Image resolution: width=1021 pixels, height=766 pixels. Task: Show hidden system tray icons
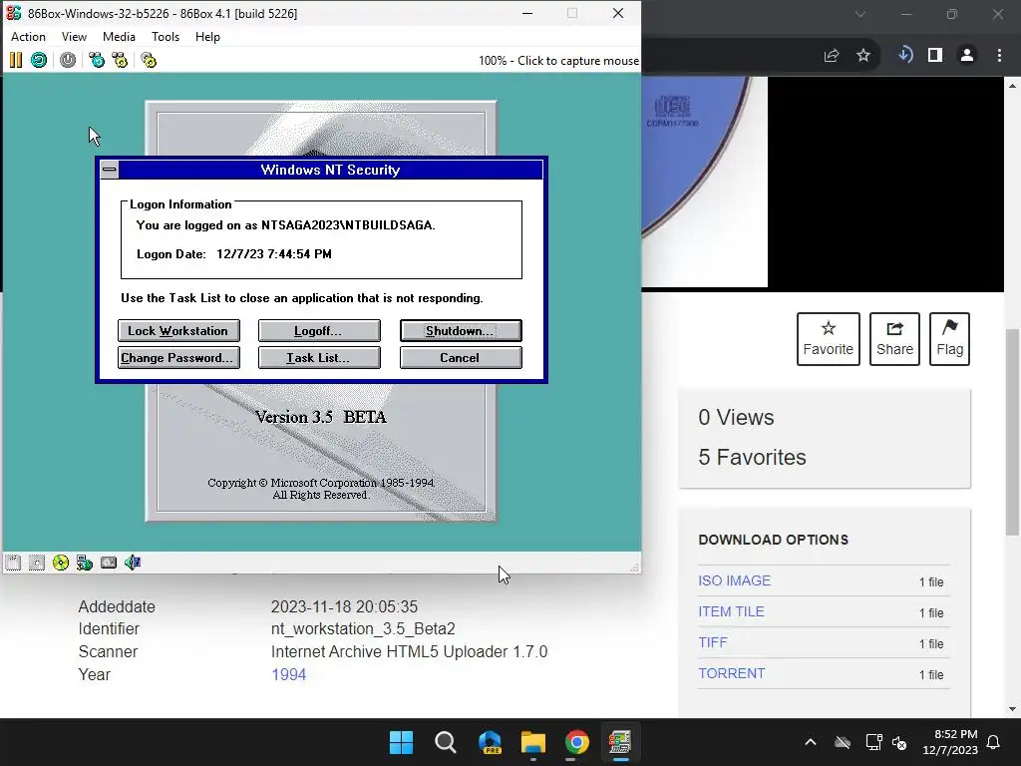click(811, 742)
